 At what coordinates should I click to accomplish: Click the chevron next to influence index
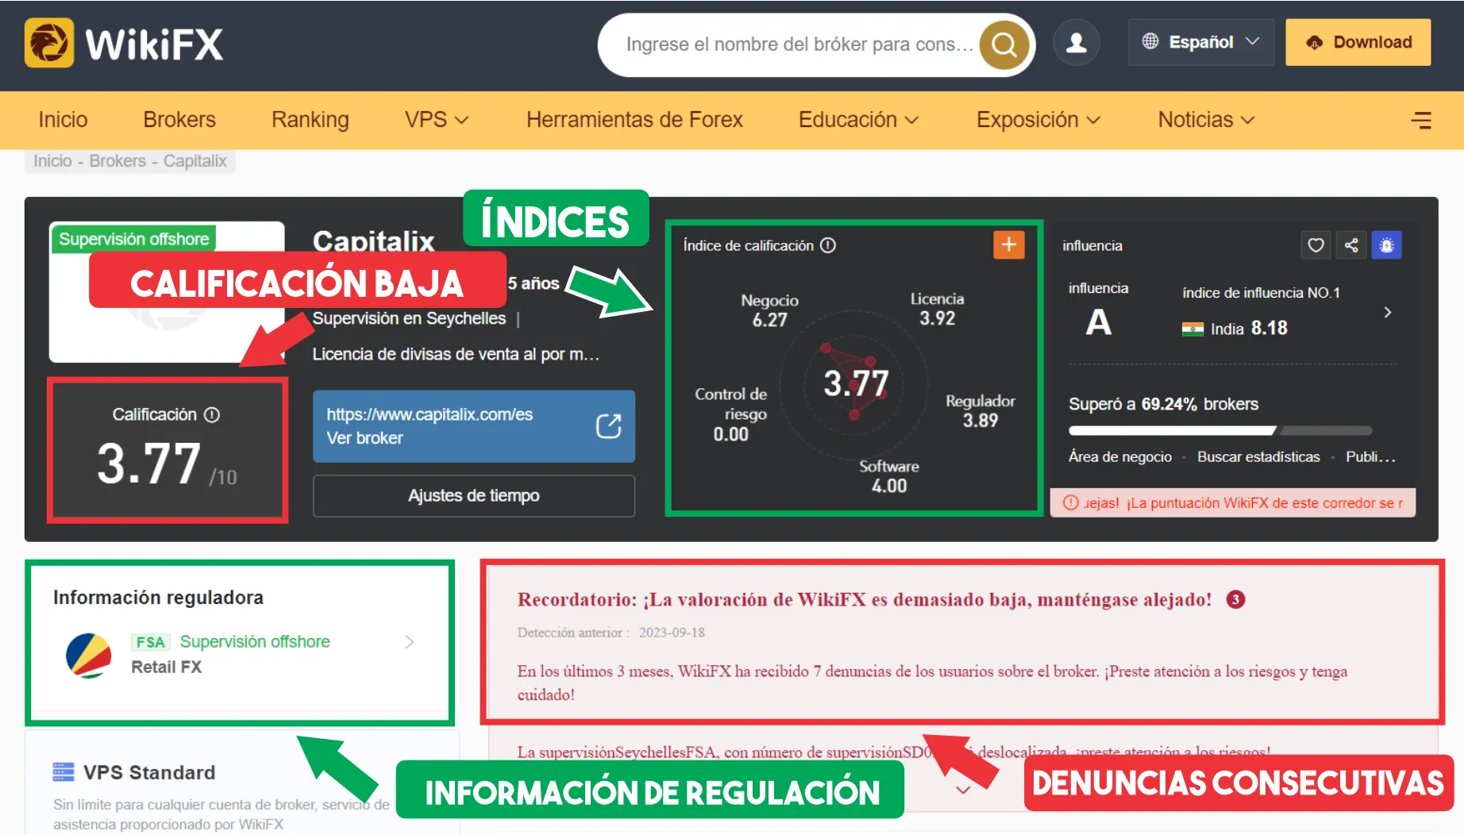pyautogui.click(x=1388, y=312)
